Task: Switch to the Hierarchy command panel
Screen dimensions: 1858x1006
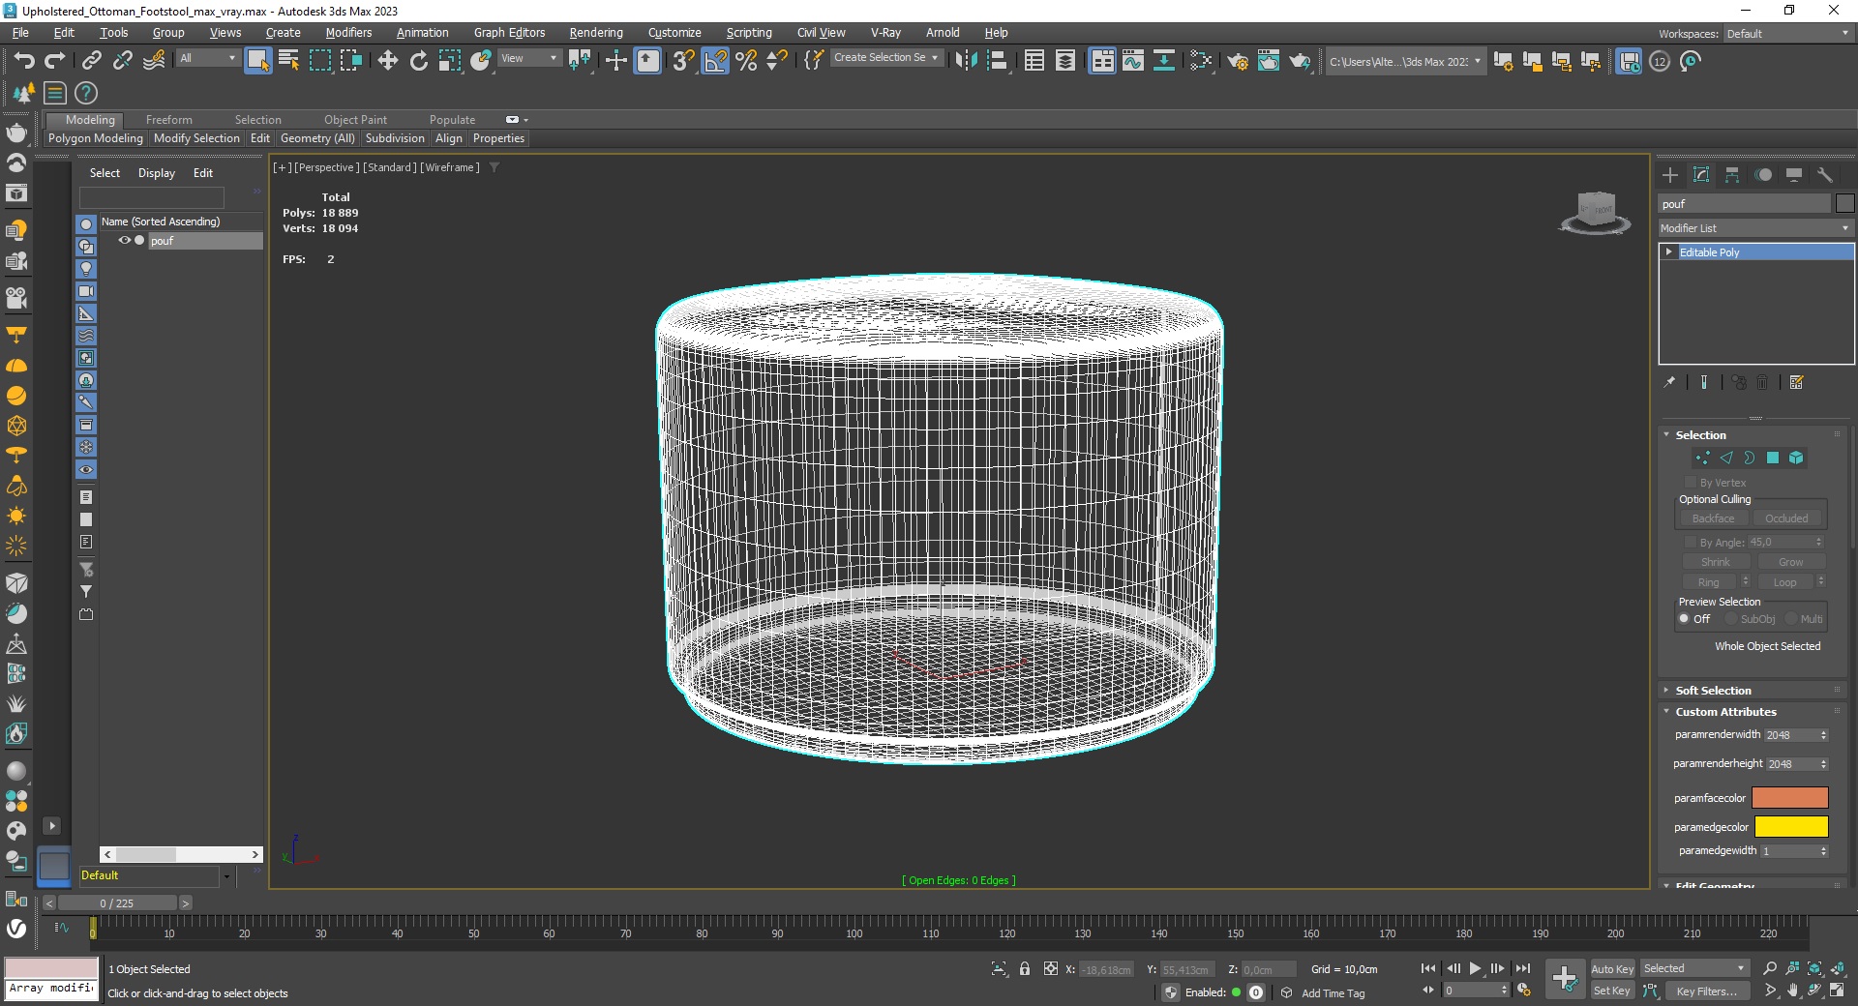Action: (x=1732, y=175)
